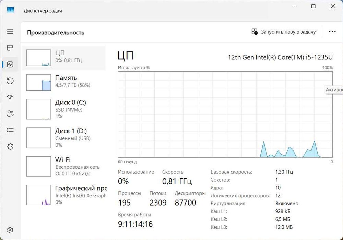The height and width of the screenshot is (240, 343).
Task: Open the Details list icon
Action: pyautogui.click(x=10, y=130)
